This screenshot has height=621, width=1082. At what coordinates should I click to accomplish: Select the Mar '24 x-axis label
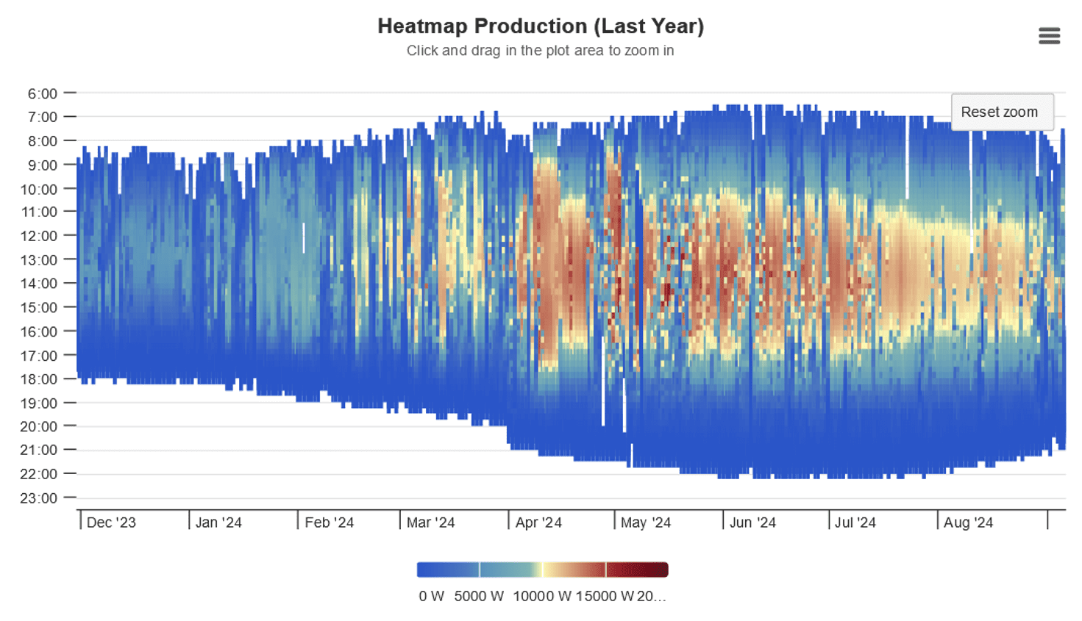tap(431, 523)
